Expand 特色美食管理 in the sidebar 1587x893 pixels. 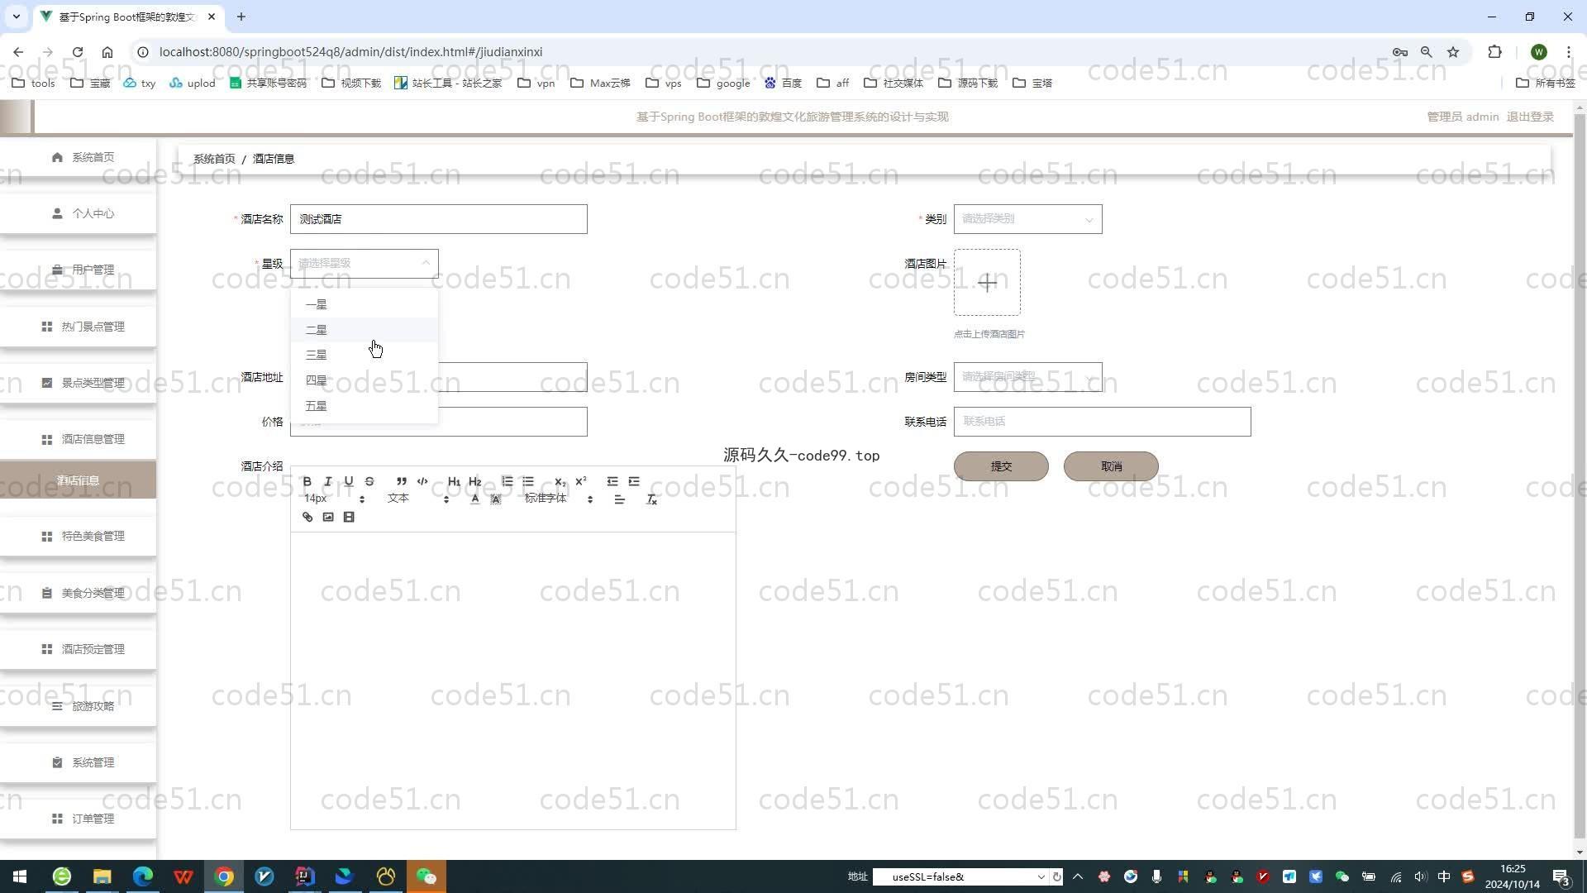(x=78, y=536)
